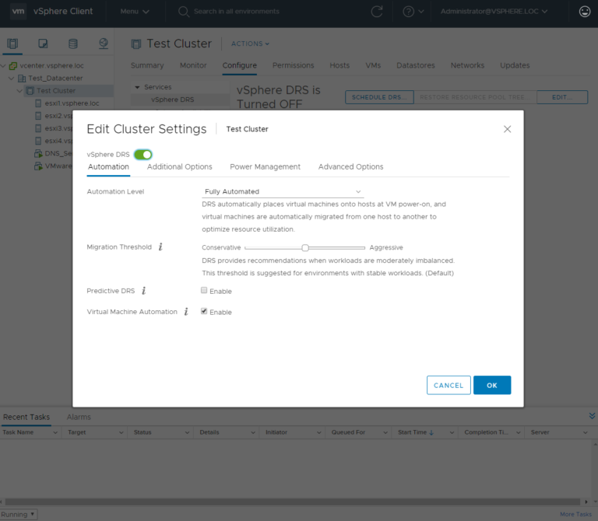This screenshot has height=521, width=598.
Task: Click the CANCEL button
Action: (448, 385)
